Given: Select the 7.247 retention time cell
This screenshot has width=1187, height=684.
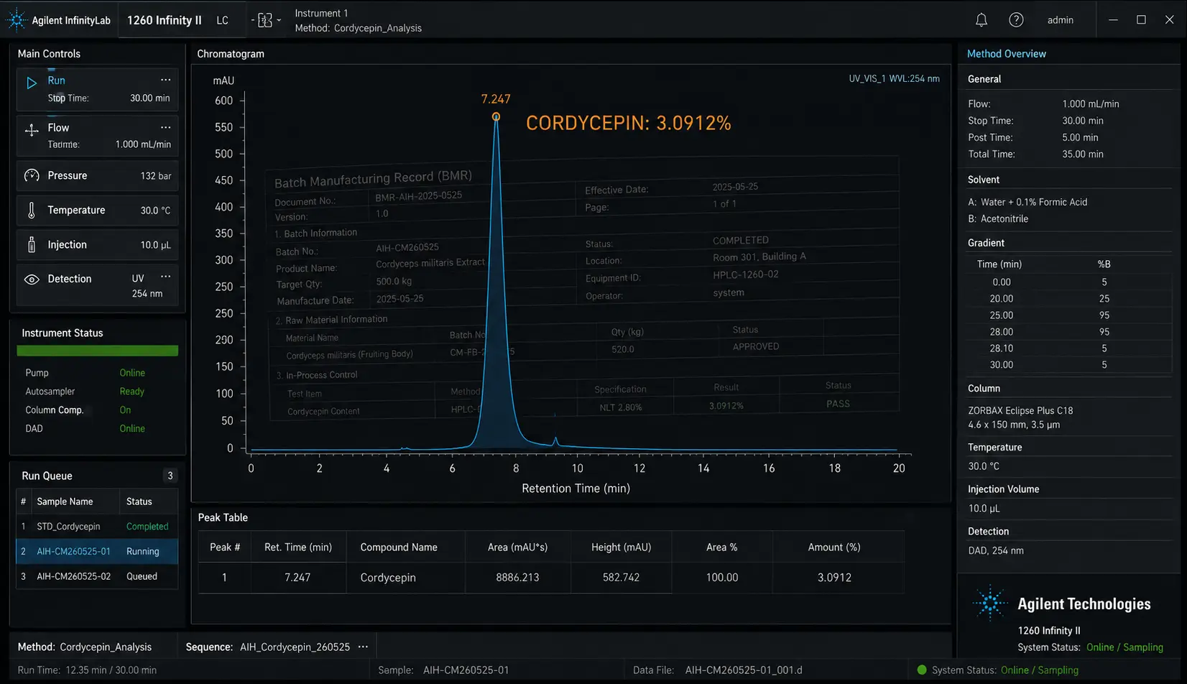Looking at the screenshot, I should (x=298, y=578).
